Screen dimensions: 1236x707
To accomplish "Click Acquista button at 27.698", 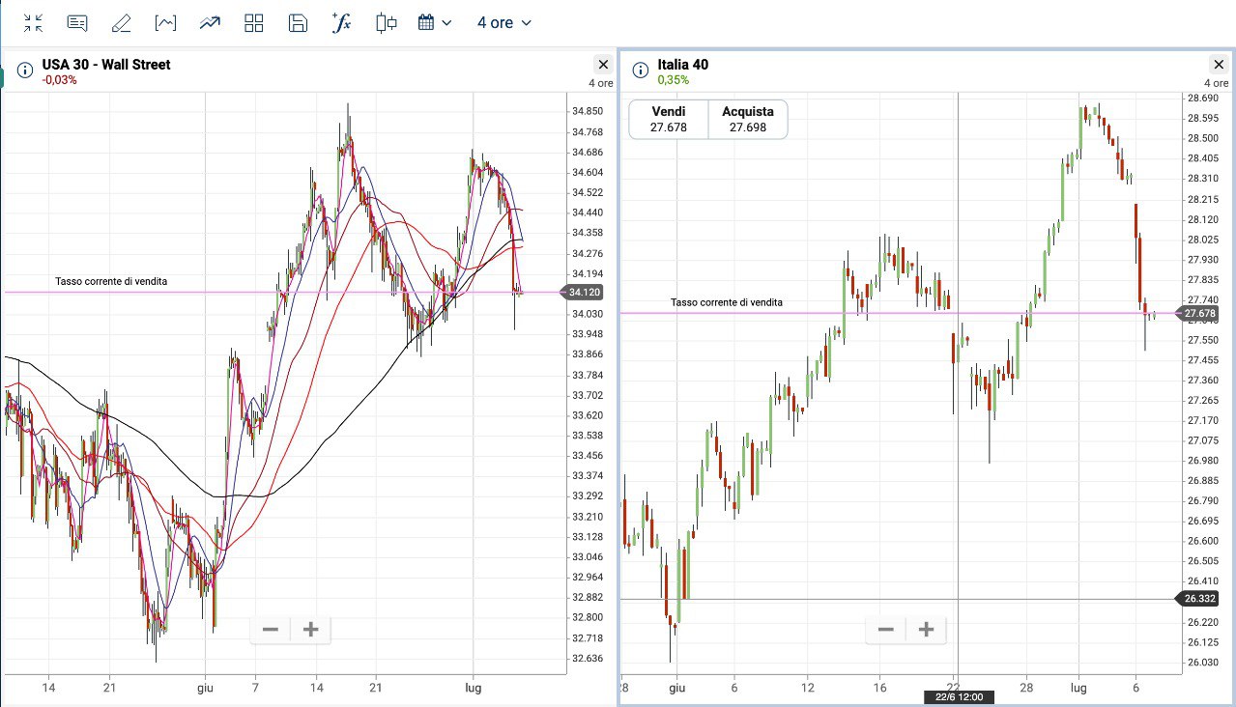I will coord(748,120).
